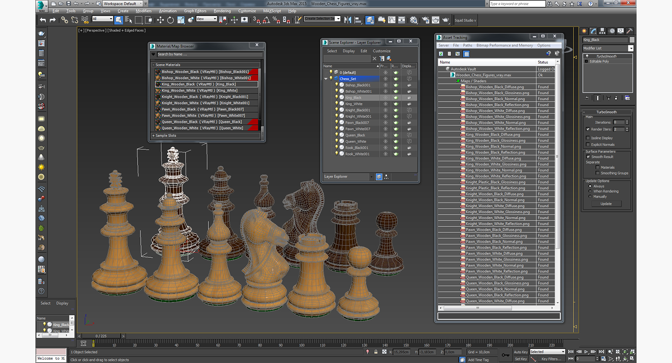
Task: Expand the Sample Slots section
Action: pyautogui.click(x=206, y=136)
